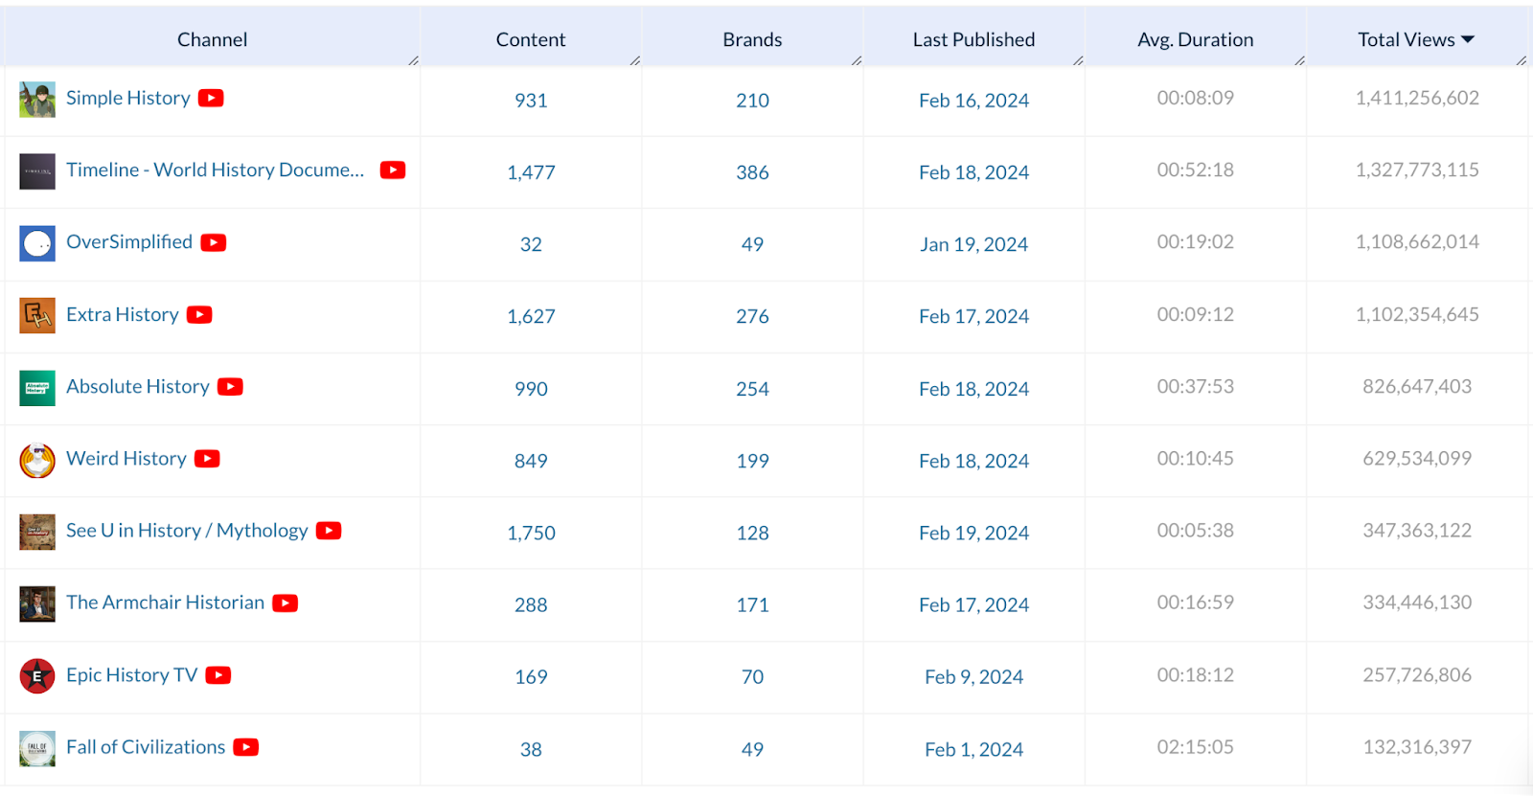Image resolution: width=1533 pixels, height=796 pixels.
Task: Click YouTube icon next to Weird History
Action: coord(207,459)
